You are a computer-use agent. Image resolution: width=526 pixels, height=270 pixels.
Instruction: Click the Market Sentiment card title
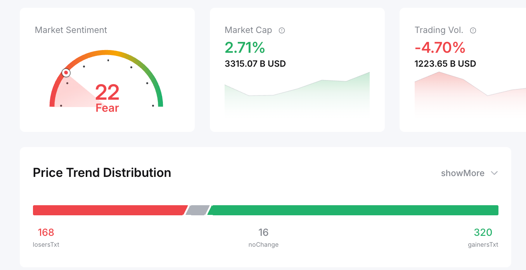[x=71, y=30]
